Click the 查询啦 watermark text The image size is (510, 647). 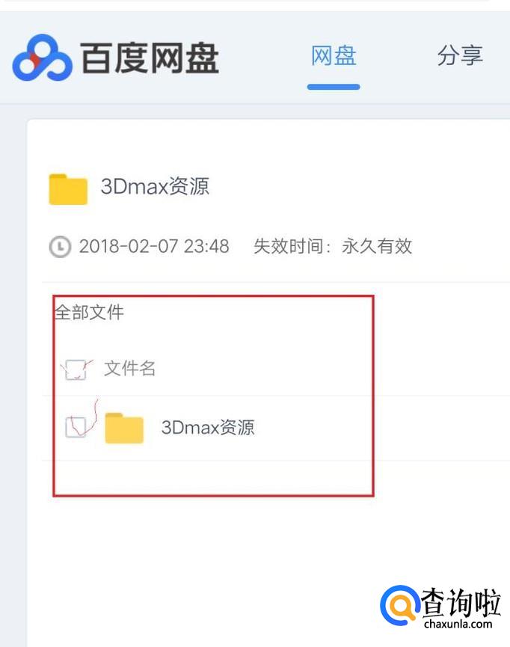(461, 602)
